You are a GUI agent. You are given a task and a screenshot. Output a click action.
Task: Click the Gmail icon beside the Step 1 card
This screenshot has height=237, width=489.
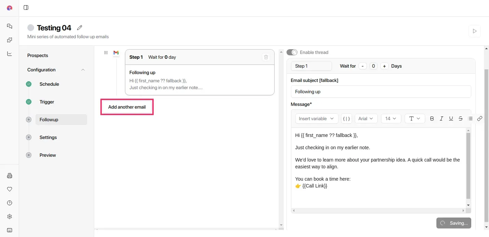[116, 53]
